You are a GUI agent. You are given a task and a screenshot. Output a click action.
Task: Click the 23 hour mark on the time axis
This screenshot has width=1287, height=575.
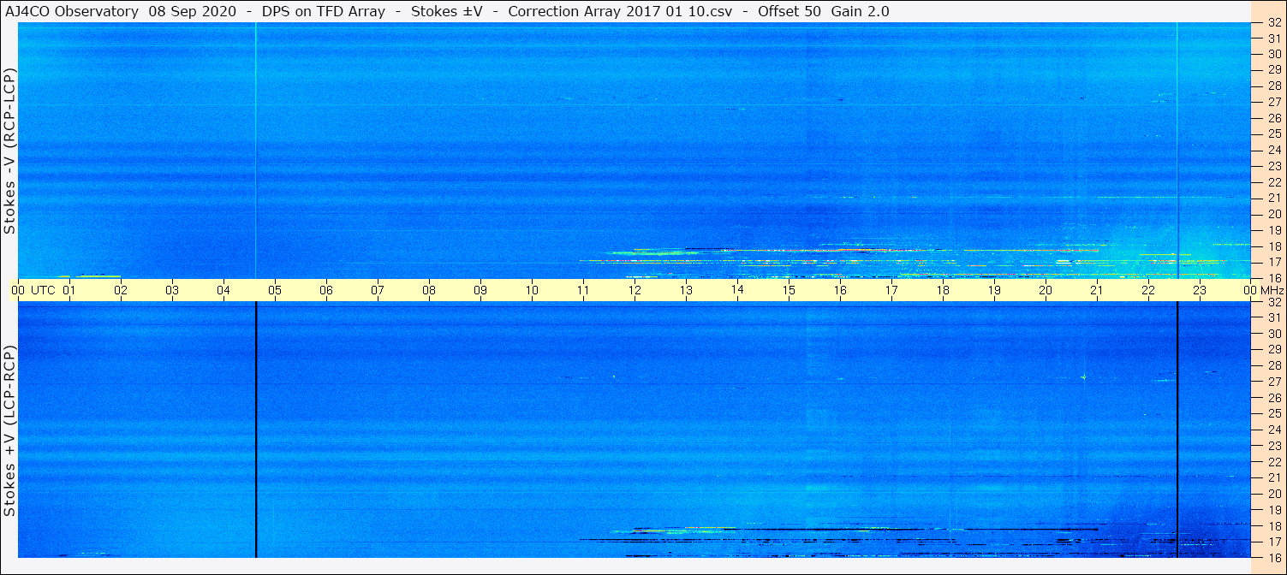[x=1200, y=290]
